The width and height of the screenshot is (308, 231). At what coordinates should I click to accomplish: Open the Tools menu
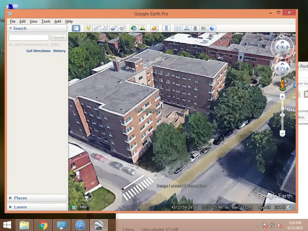coord(46,21)
